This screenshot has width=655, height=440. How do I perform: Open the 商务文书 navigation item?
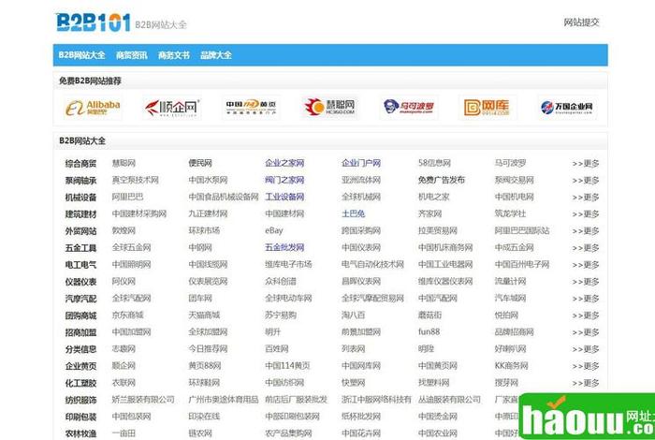click(x=174, y=55)
